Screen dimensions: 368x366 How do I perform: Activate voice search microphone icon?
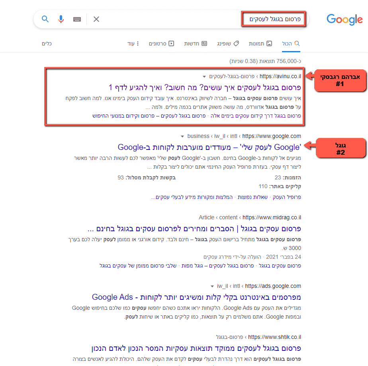pyautogui.click(x=61, y=19)
